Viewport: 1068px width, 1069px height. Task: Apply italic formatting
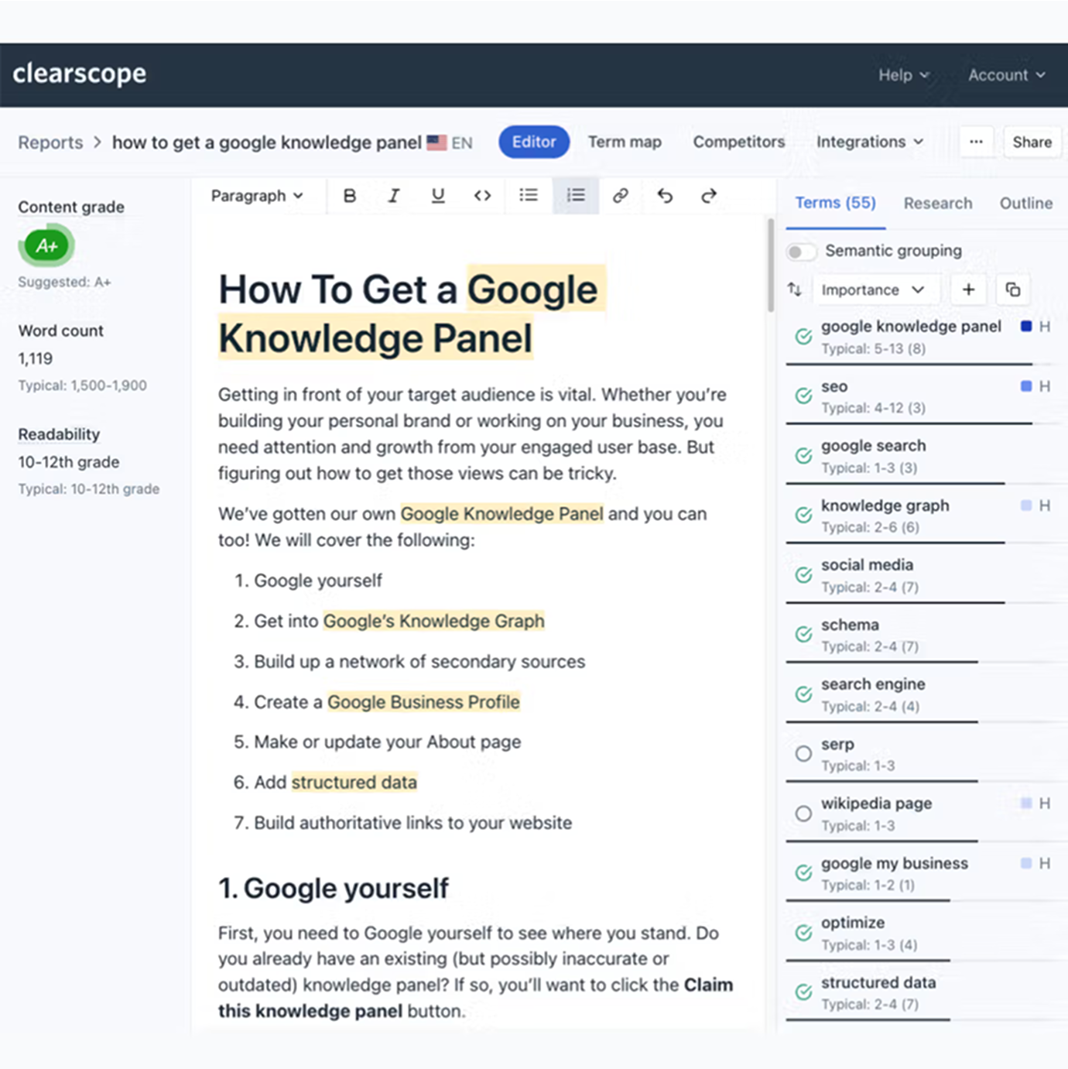(394, 196)
